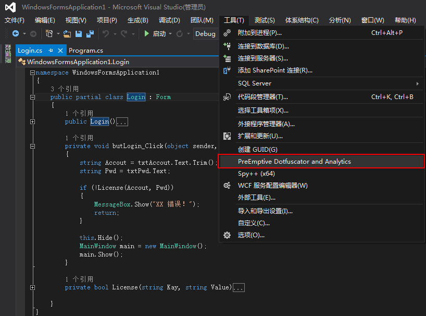Navigate backward with the blue back arrow
Screen dimensions: 426x316
[x=16, y=34]
